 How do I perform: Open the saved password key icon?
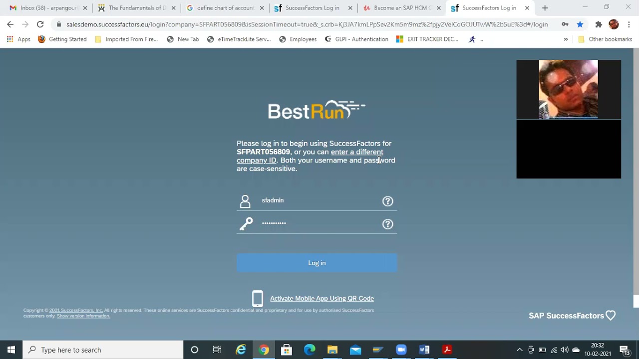[565, 24]
